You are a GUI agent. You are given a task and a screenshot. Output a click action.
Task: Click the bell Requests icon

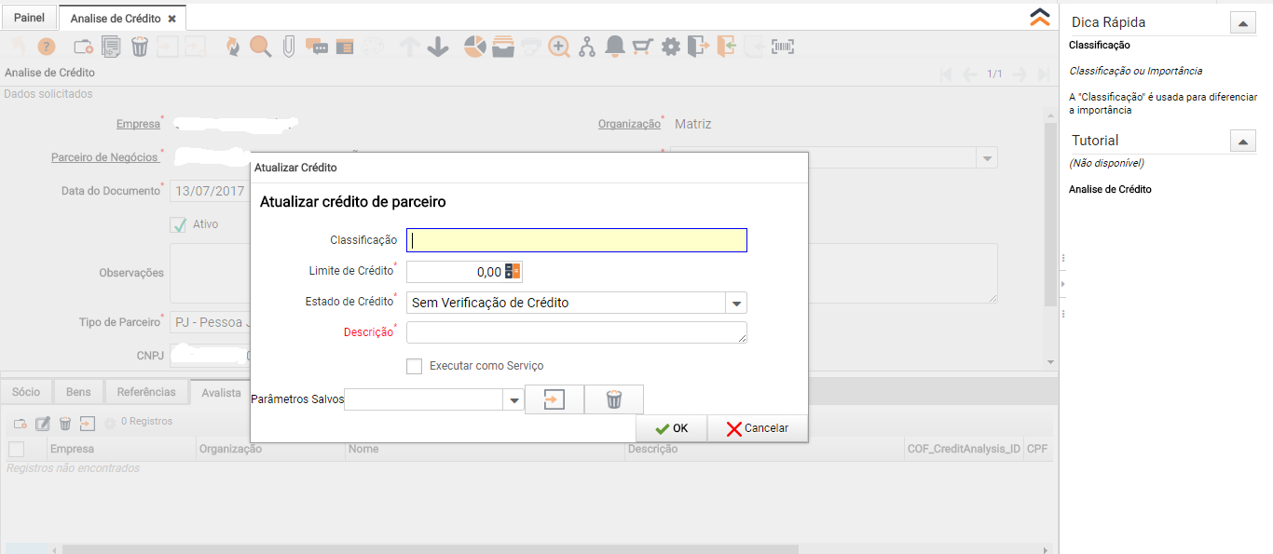tap(615, 47)
